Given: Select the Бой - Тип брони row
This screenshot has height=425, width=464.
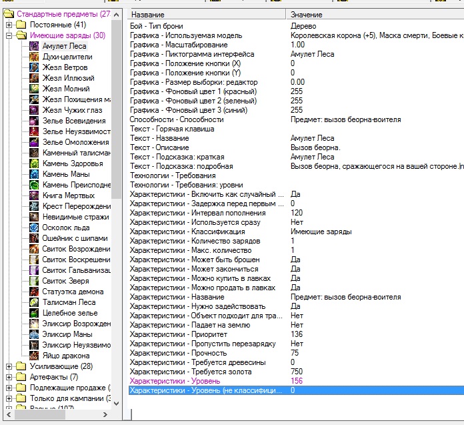Looking at the screenshot, I should [296, 26].
